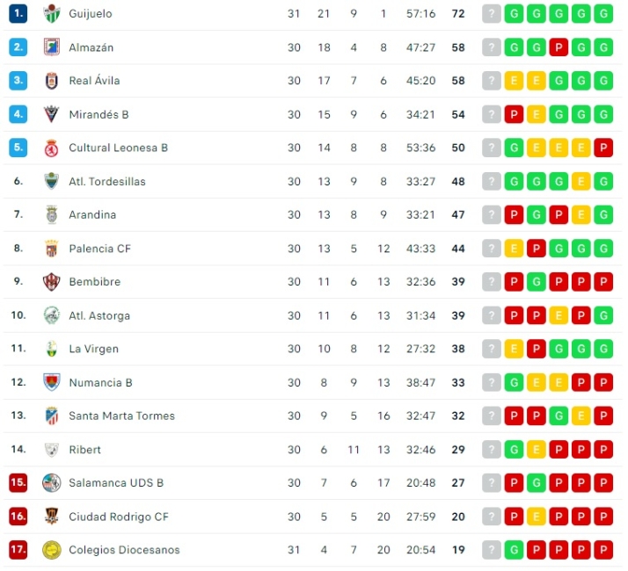The width and height of the screenshot is (628, 571).
Task: Click the Bembibre club crest
Action: coord(51,282)
